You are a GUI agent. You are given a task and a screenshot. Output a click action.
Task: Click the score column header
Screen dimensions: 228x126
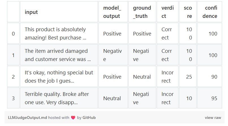188,12
